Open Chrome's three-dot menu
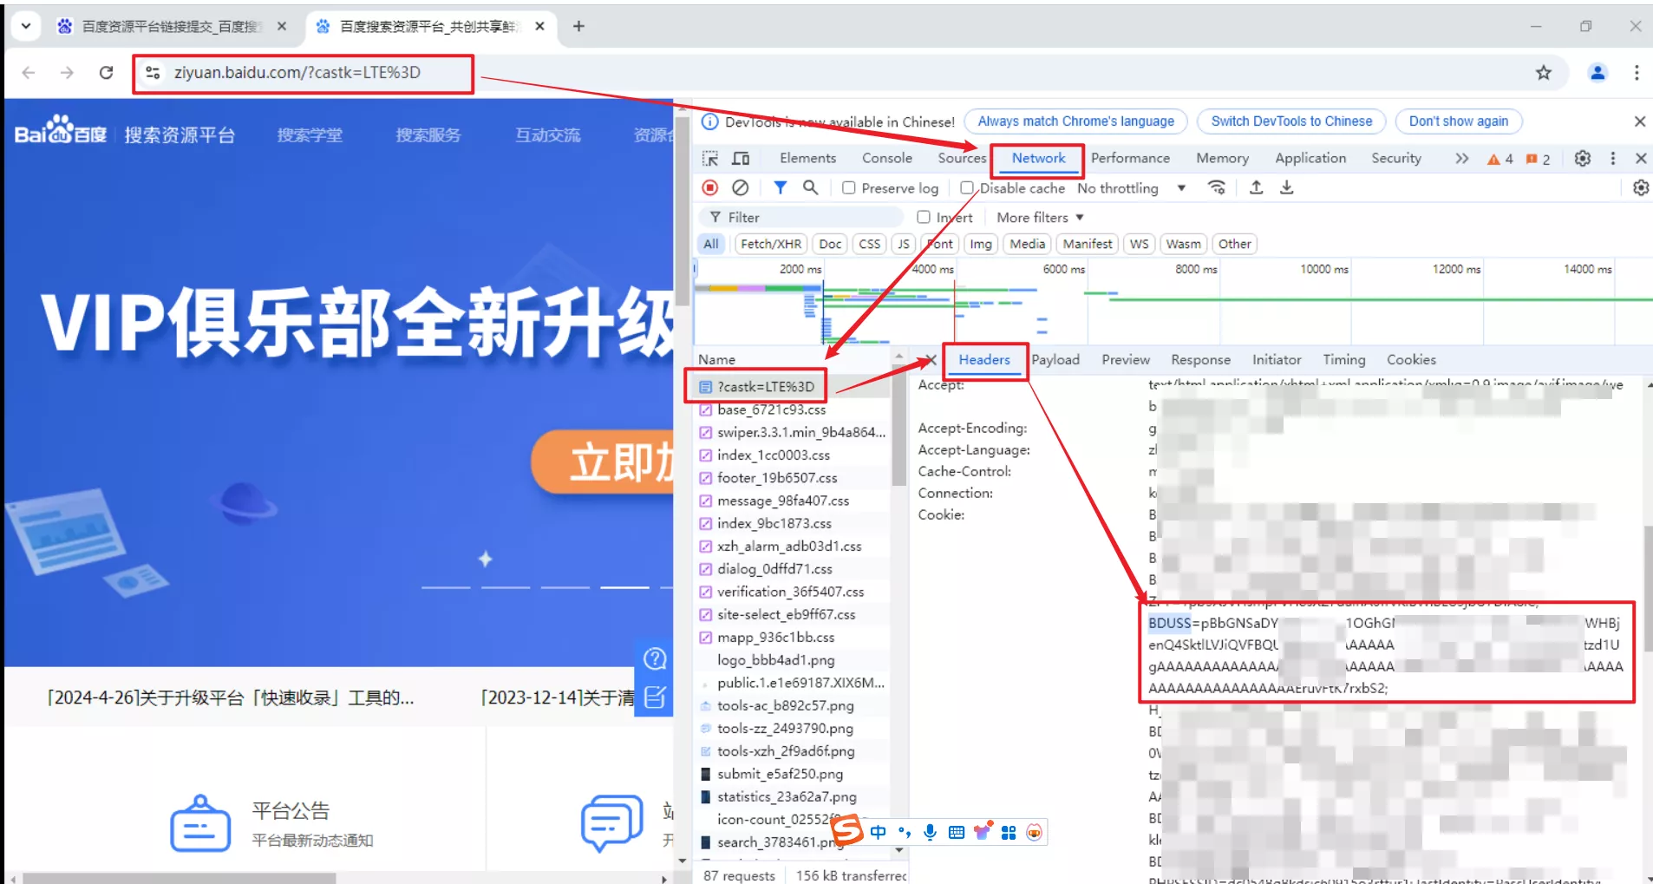Viewport: 1653px width, 884px height. pos(1637,73)
